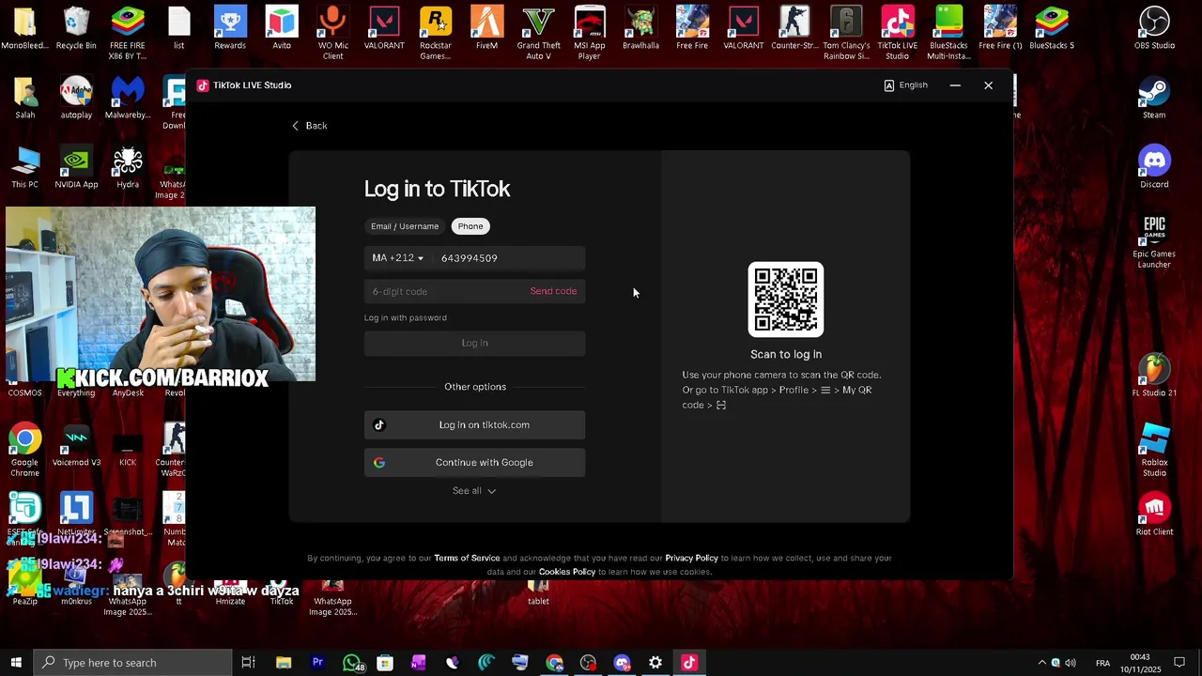Click Send code link
The width and height of the screenshot is (1202, 676).
[x=553, y=291]
